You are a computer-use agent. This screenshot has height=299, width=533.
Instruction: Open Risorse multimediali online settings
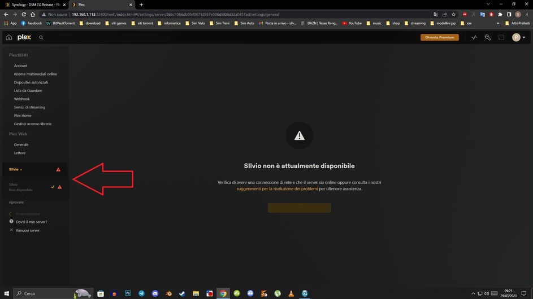tap(36, 74)
